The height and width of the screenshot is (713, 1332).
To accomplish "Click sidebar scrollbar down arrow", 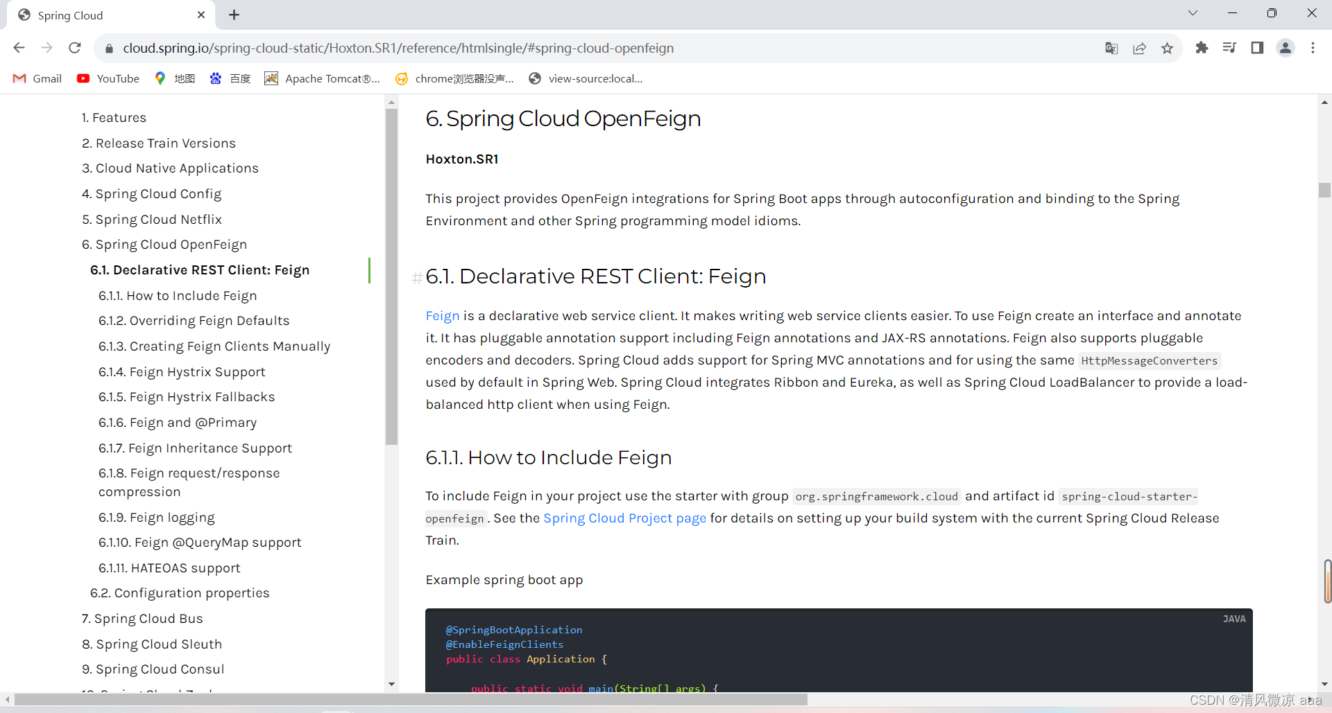I will coord(392,684).
